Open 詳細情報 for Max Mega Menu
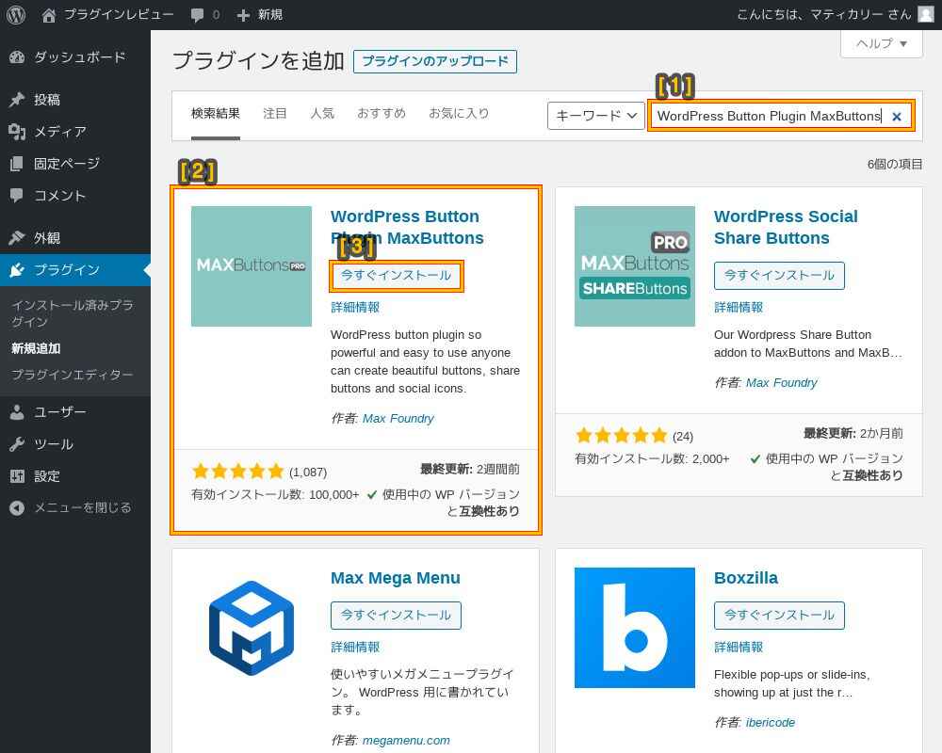The image size is (942, 753). tap(355, 648)
